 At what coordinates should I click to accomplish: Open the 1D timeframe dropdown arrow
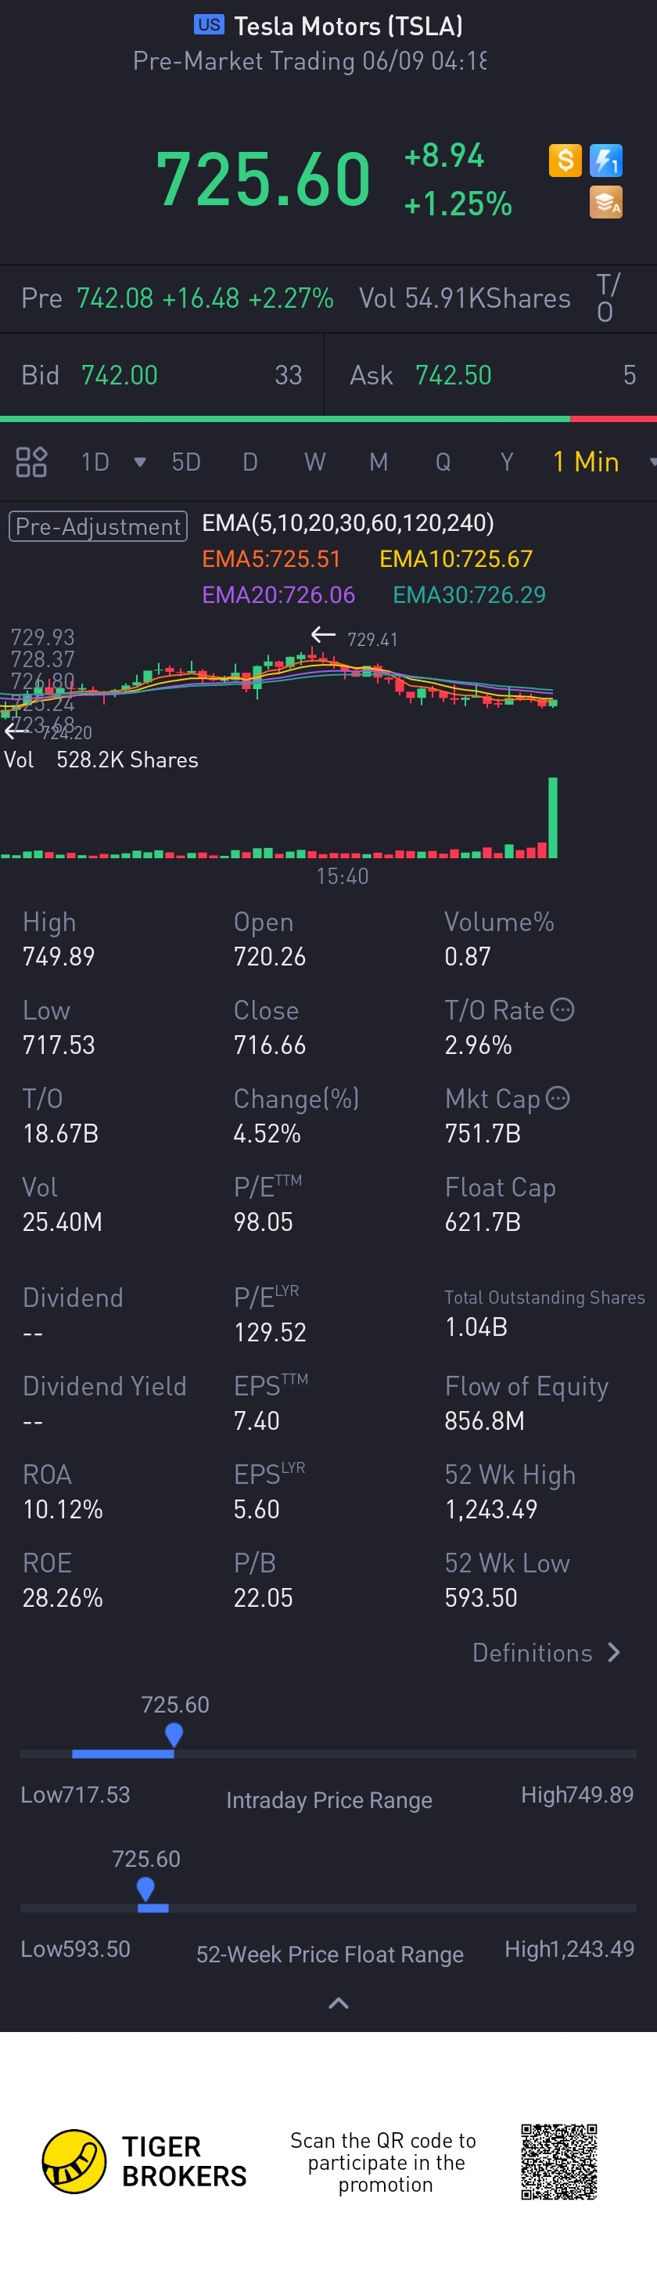[x=139, y=462]
